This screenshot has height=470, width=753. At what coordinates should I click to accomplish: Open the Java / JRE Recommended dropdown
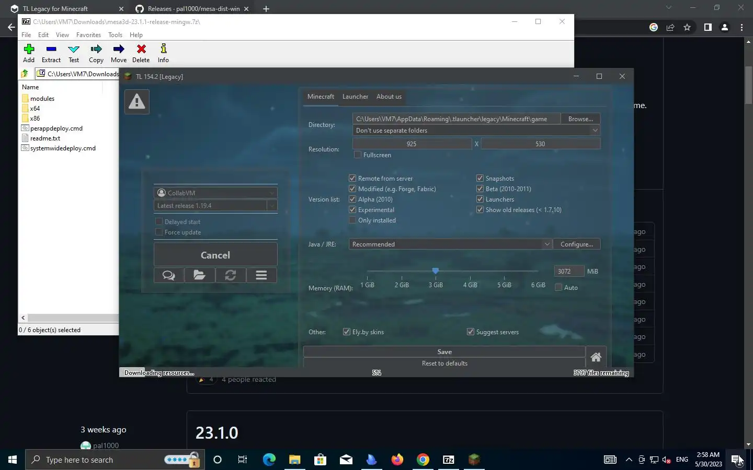coord(450,244)
